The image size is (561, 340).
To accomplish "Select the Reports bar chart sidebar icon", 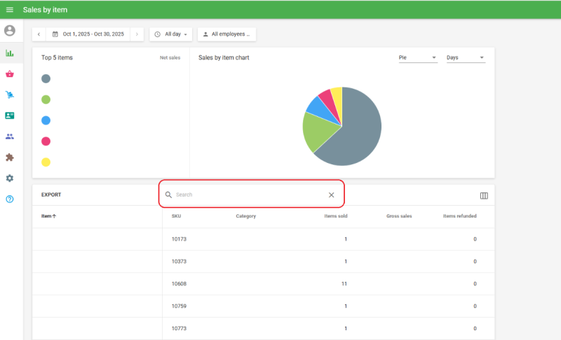I will 10,53.
